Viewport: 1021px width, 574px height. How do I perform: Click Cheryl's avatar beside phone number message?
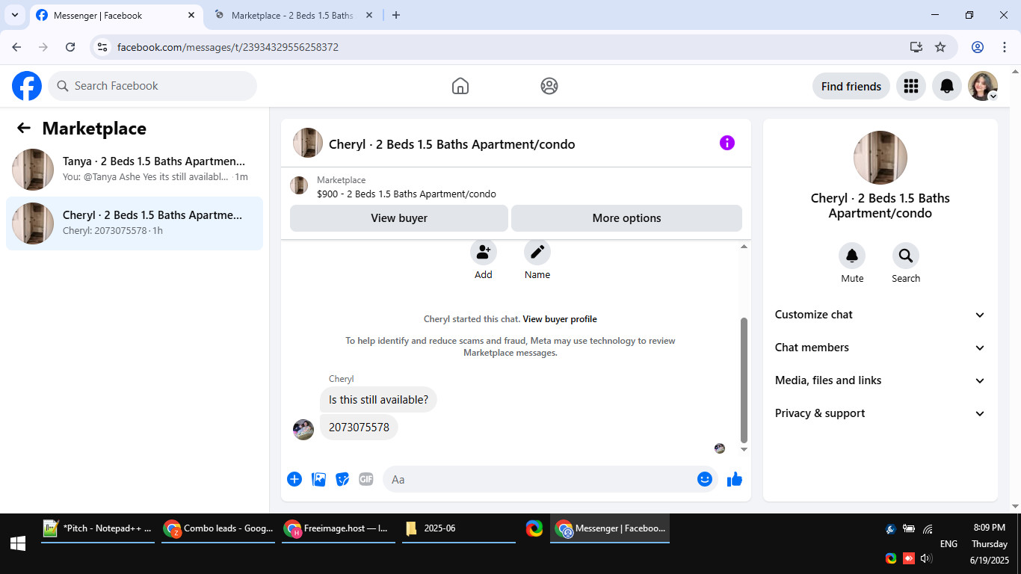[303, 430]
